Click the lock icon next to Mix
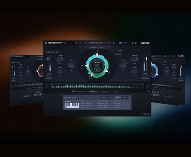The width and height of the screenshot is (191, 157). 62,55
